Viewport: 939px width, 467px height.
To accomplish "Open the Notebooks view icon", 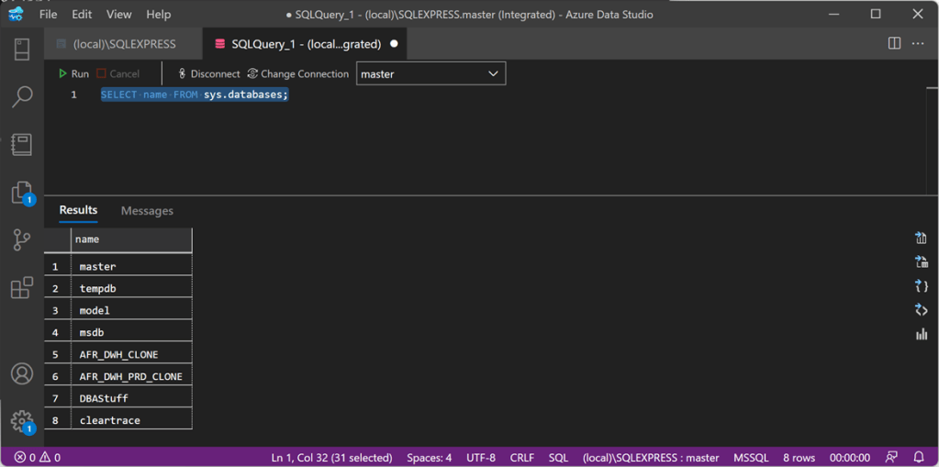I will 22,144.
